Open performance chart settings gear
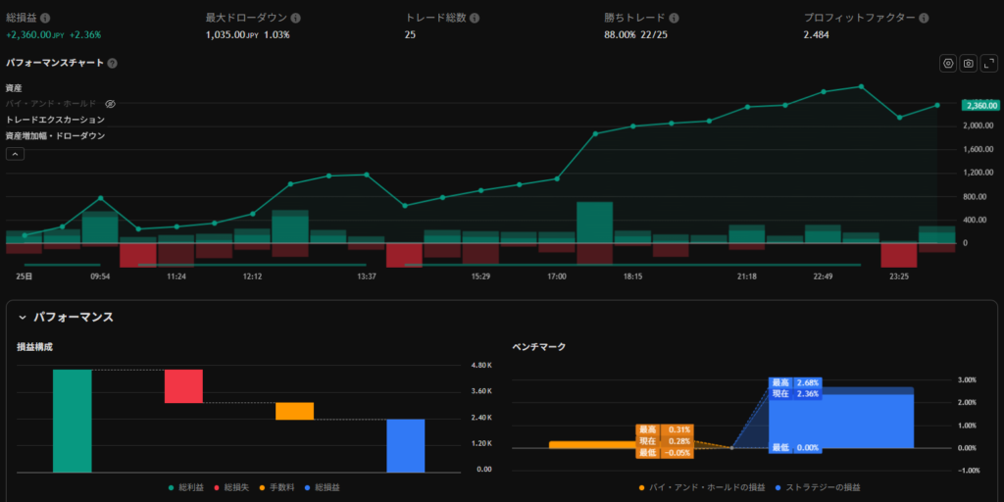The image size is (1004, 502). [947, 63]
